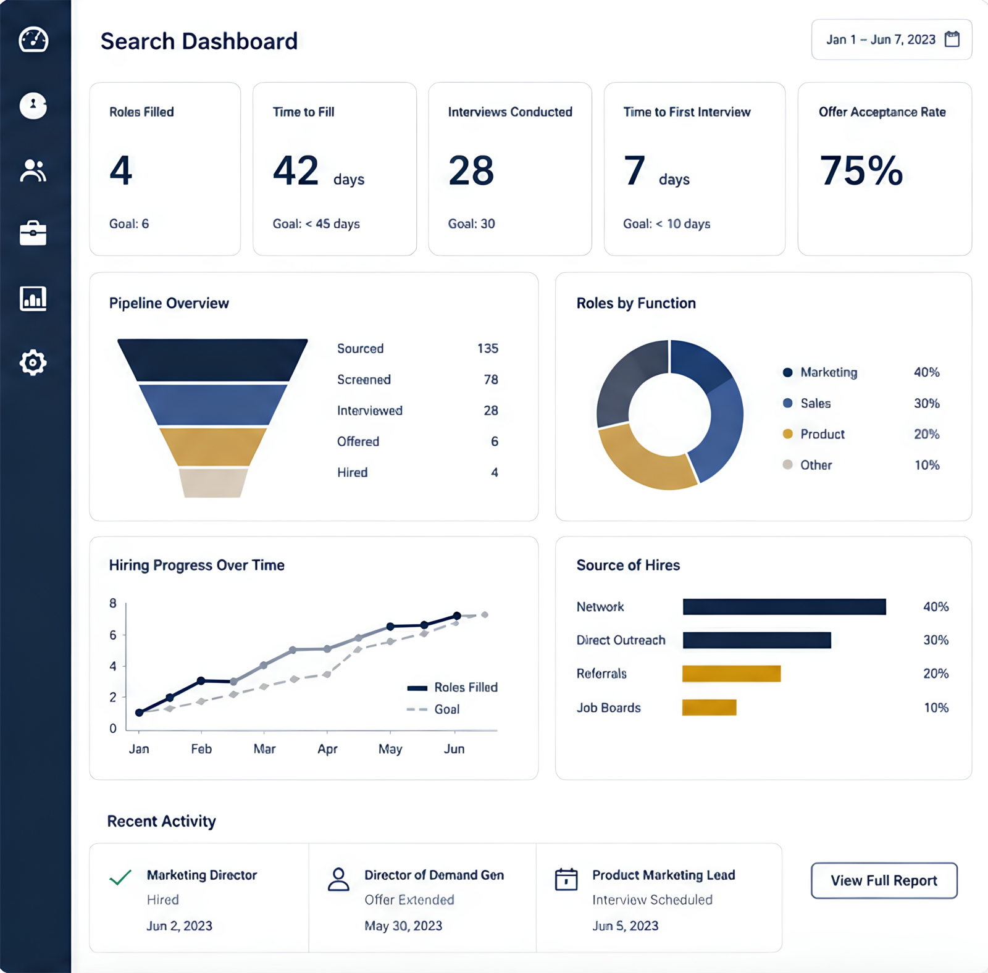988x973 pixels.
Task: Click the Recent Activity heading
Action: coord(161,821)
